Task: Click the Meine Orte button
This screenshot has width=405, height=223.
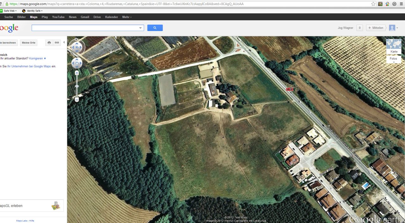Action: tap(28, 43)
